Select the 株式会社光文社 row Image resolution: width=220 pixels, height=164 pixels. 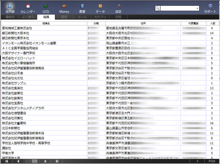110,78
